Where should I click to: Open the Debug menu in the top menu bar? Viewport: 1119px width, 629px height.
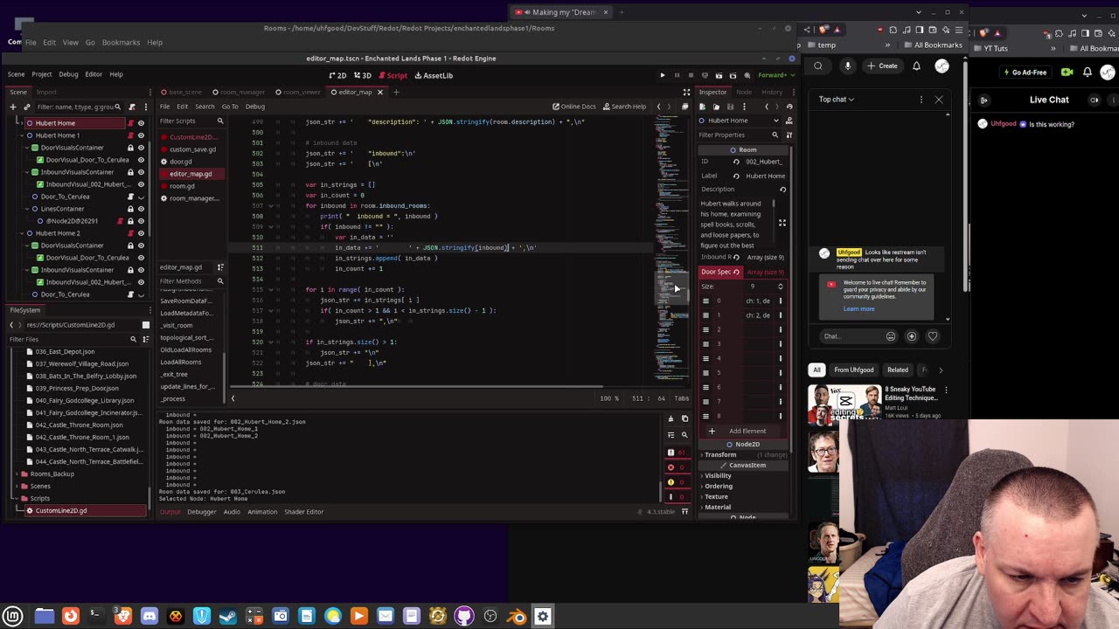[68, 74]
